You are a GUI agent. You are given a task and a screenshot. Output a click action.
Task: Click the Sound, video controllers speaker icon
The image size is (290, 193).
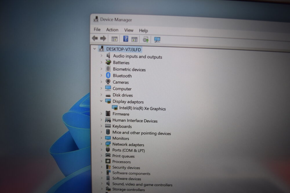[x=108, y=183]
